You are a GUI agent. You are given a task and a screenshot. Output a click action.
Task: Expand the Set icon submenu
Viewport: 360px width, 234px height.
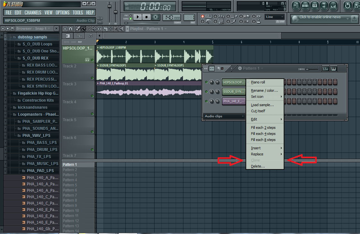coord(264,97)
